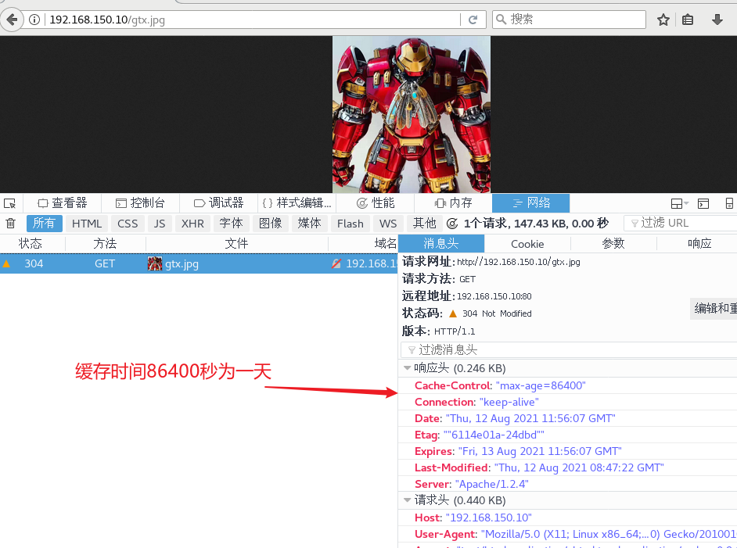737x548 pixels.
Task: Toggle the JS request filter
Action: [160, 224]
